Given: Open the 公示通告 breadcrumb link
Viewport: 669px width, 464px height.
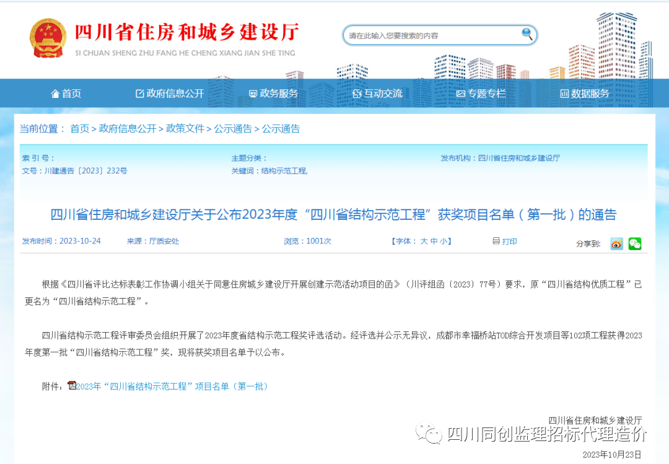Looking at the screenshot, I should coord(234,129).
